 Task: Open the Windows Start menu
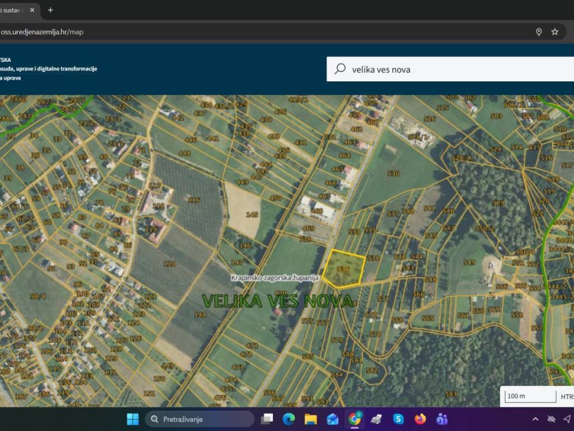(x=133, y=419)
